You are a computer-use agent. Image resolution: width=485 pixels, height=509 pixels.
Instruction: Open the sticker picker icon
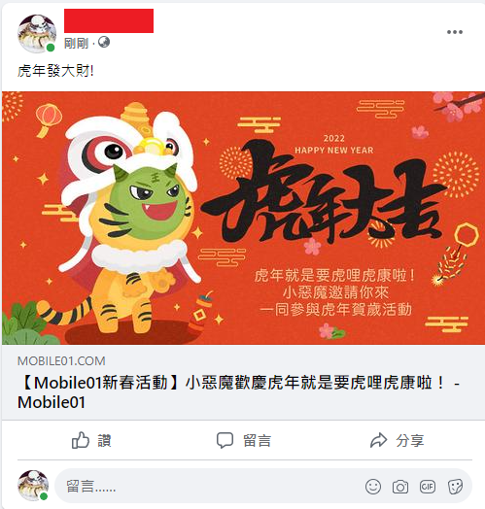(x=455, y=487)
